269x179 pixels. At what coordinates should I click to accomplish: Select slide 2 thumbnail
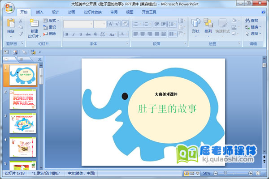[23, 99]
